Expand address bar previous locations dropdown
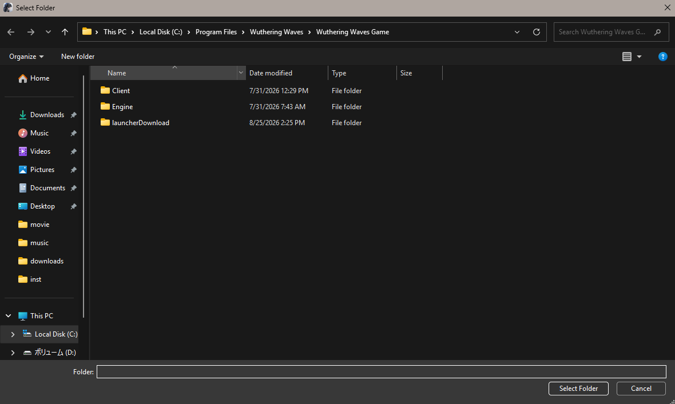 click(517, 32)
